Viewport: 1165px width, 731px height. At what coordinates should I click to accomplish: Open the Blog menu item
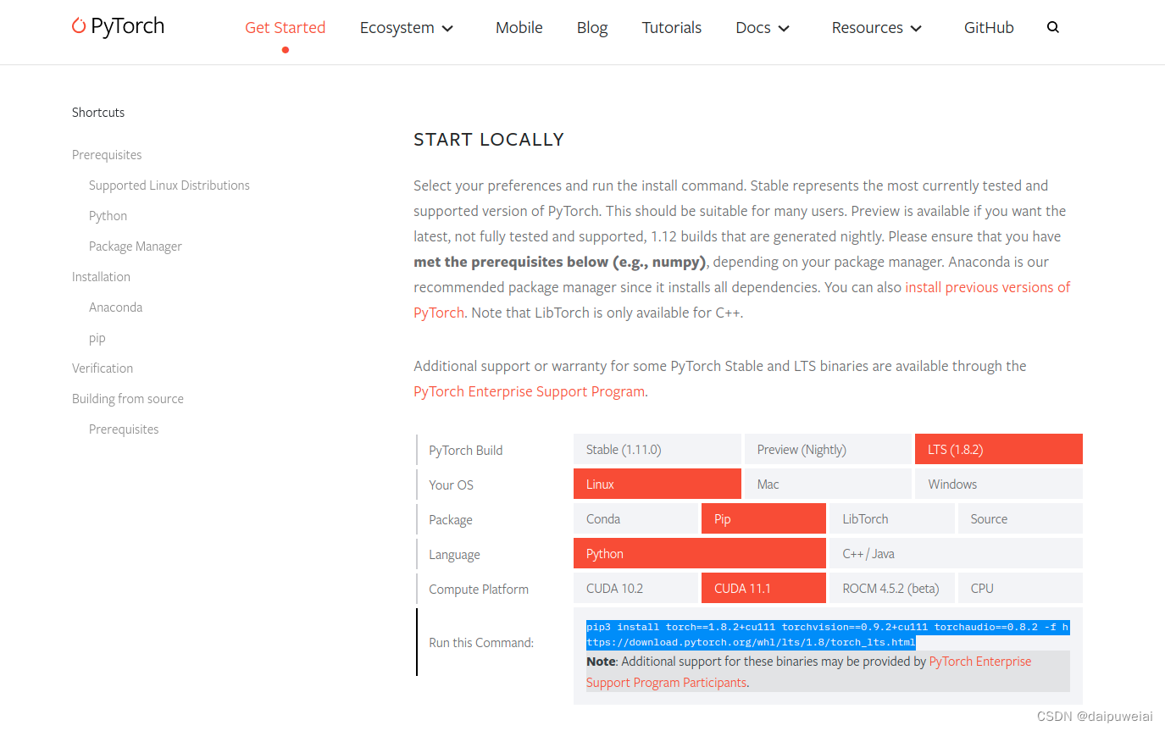pos(592,27)
